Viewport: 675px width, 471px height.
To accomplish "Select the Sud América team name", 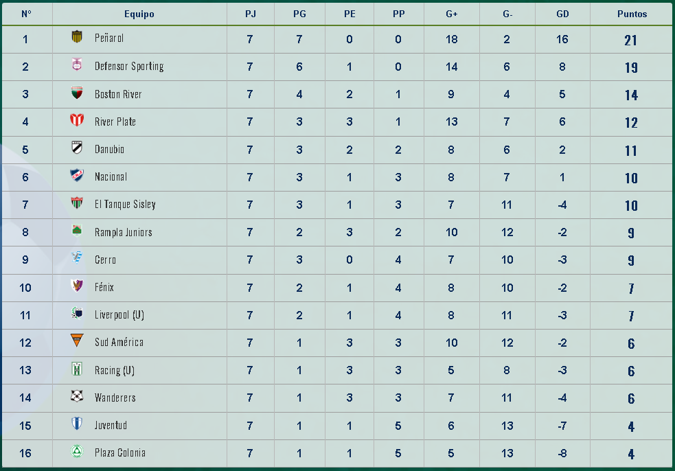I will coord(119,342).
